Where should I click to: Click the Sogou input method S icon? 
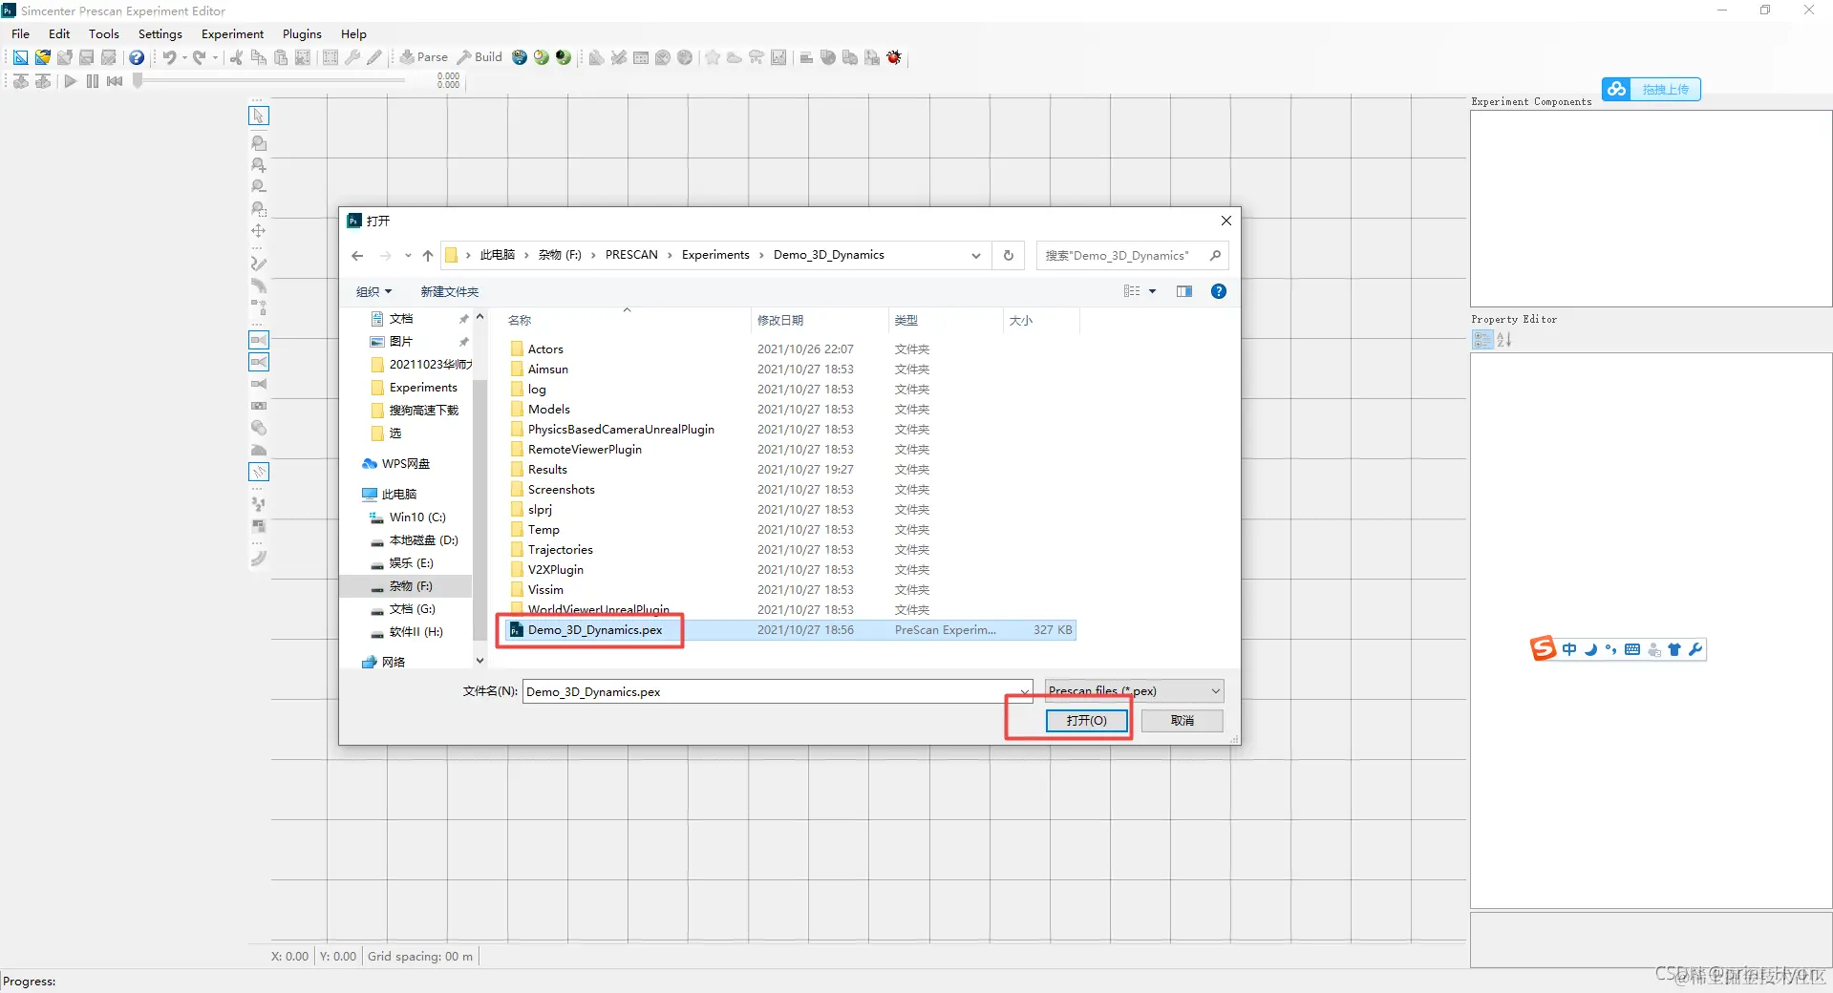[x=1543, y=649]
